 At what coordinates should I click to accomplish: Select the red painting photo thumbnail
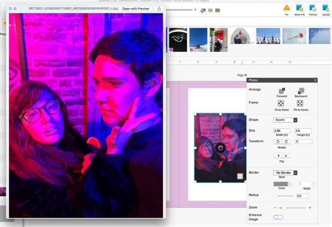(x=218, y=40)
